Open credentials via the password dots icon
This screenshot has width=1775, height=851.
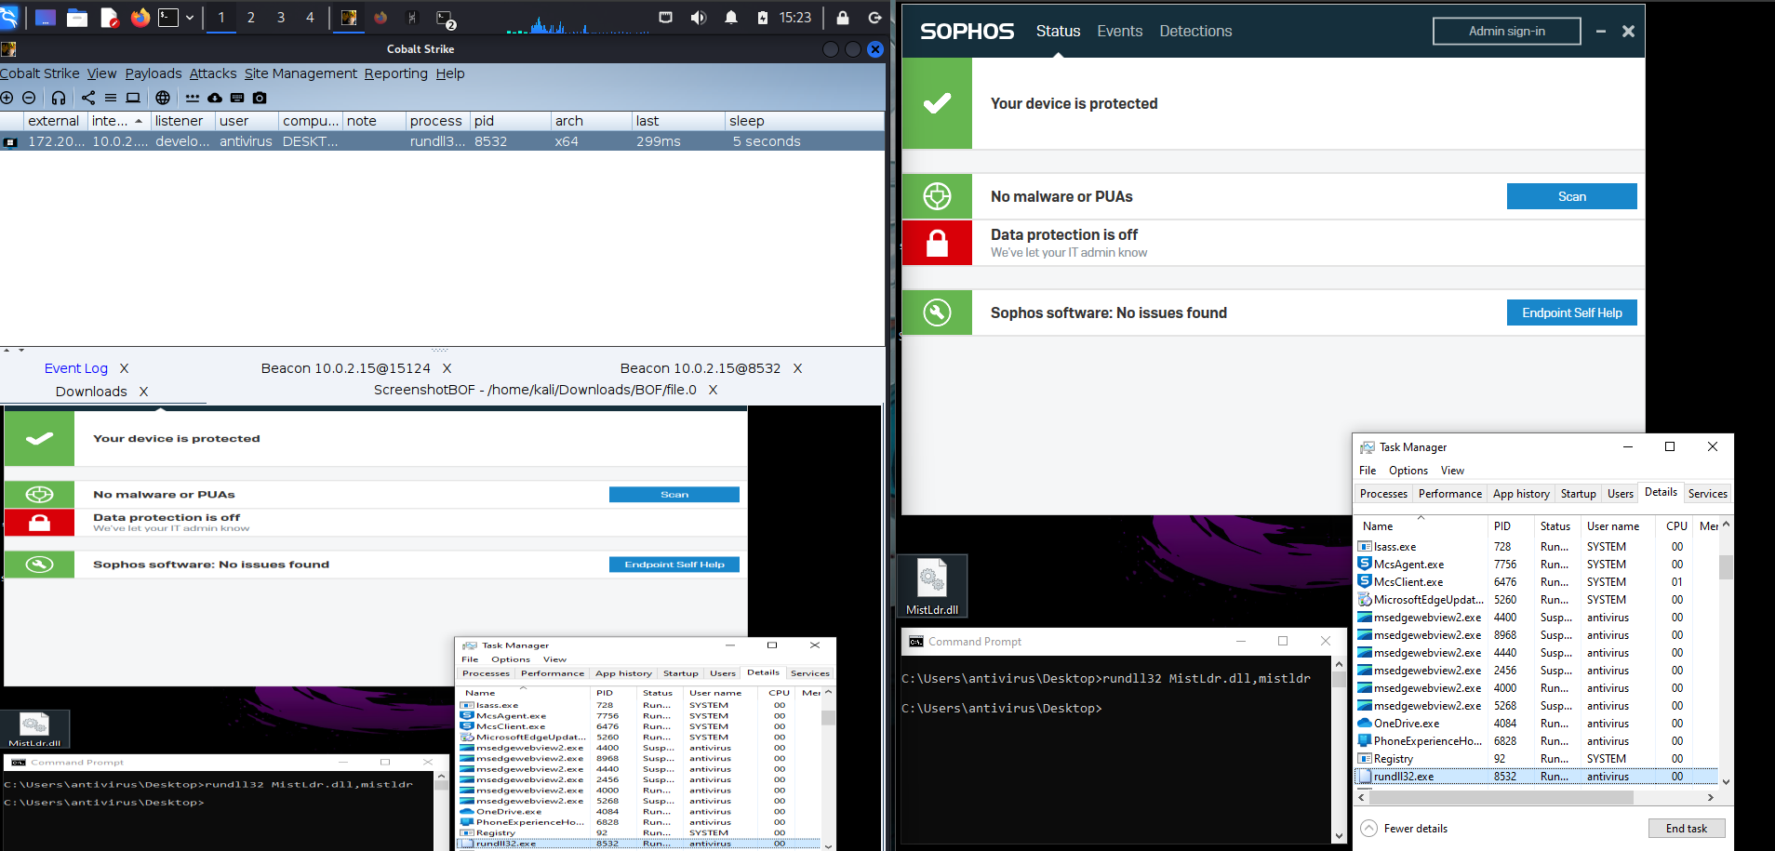tap(193, 98)
